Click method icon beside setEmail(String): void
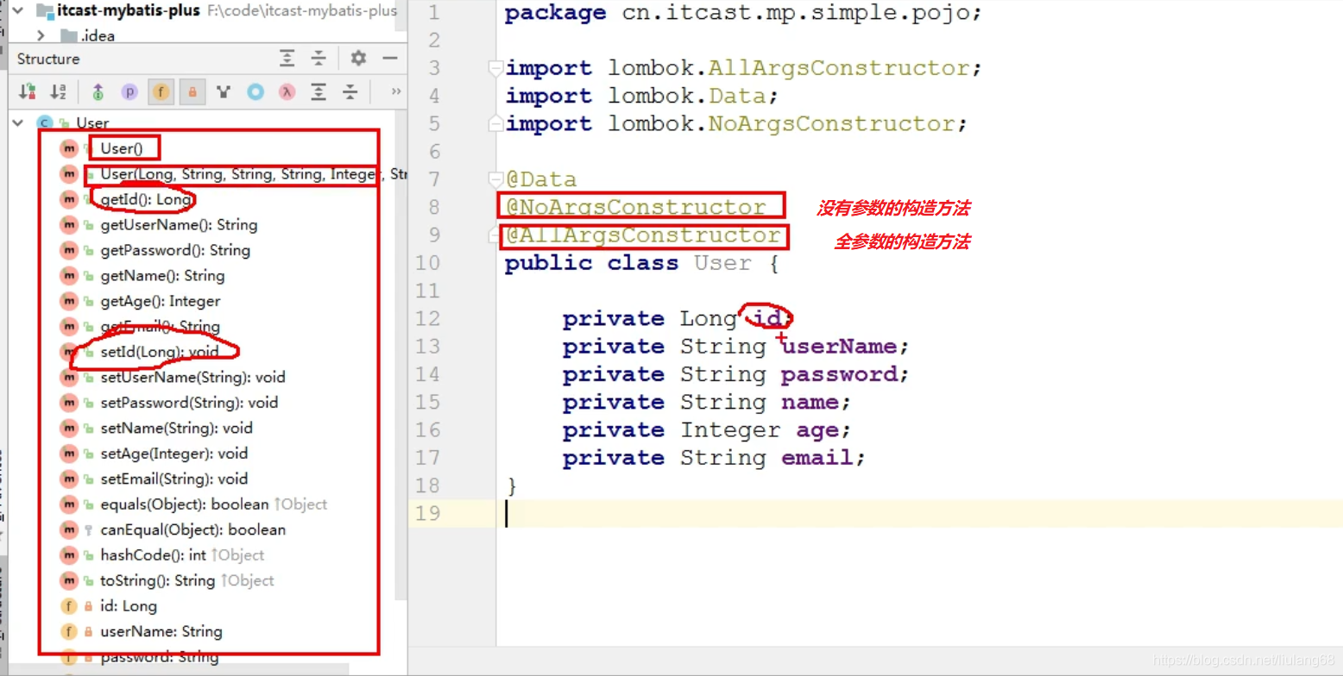Viewport: 1343px width, 676px height. (x=68, y=479)
